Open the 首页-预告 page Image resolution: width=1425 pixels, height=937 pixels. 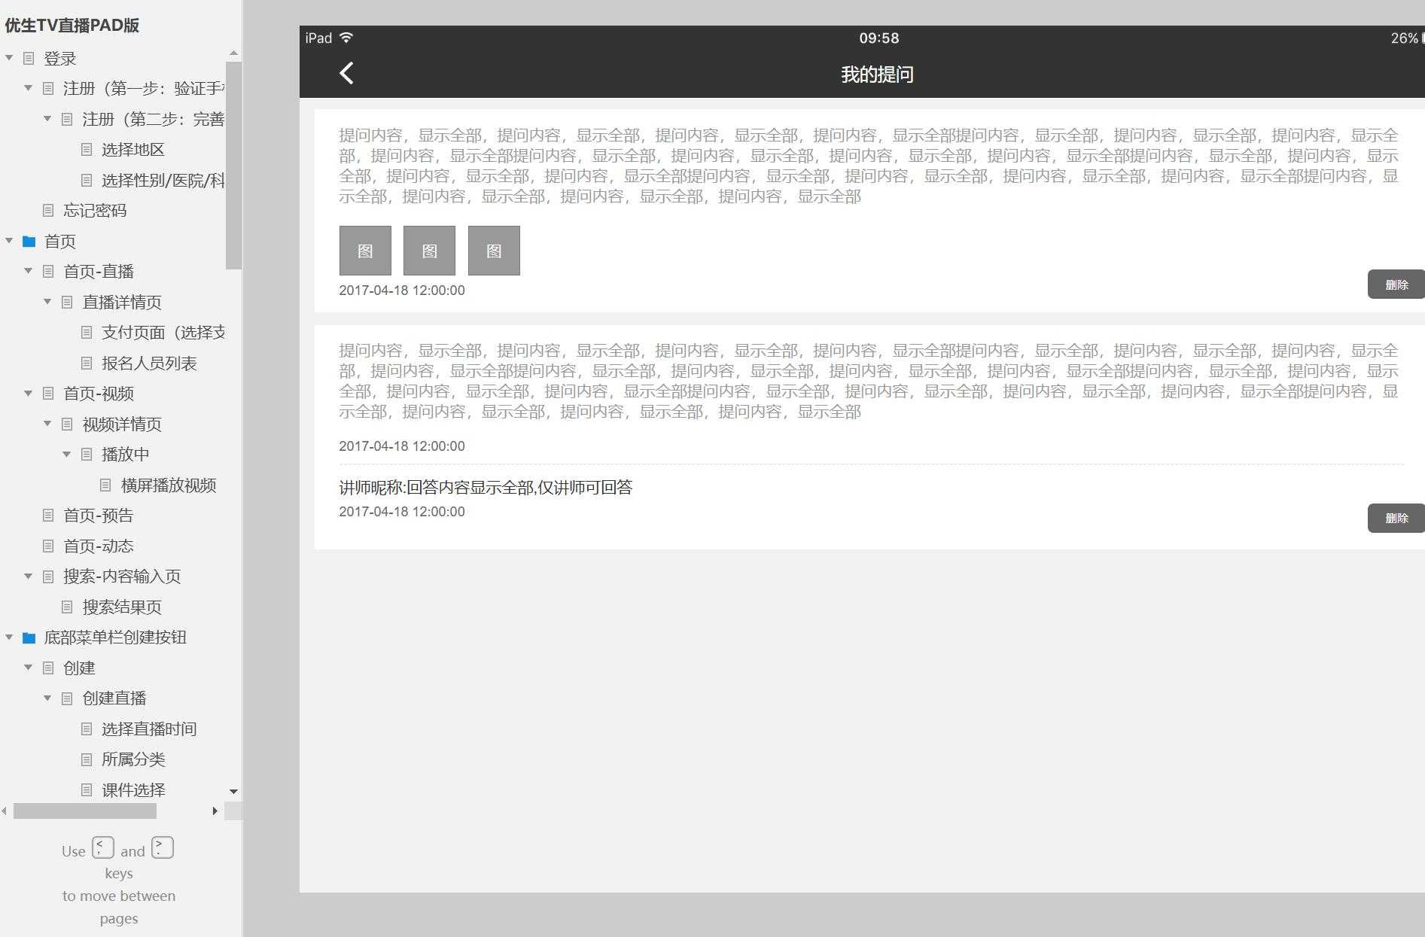point(99,515)
